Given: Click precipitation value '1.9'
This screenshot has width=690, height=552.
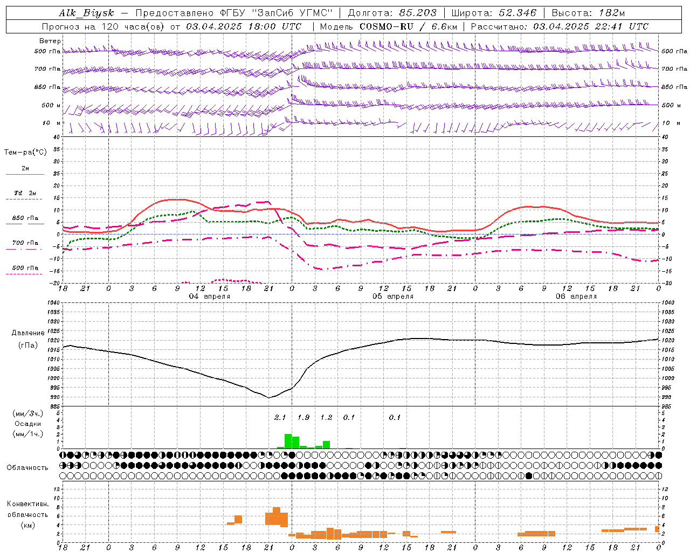Looking at the screenshot, I should (x=303, y=418).
